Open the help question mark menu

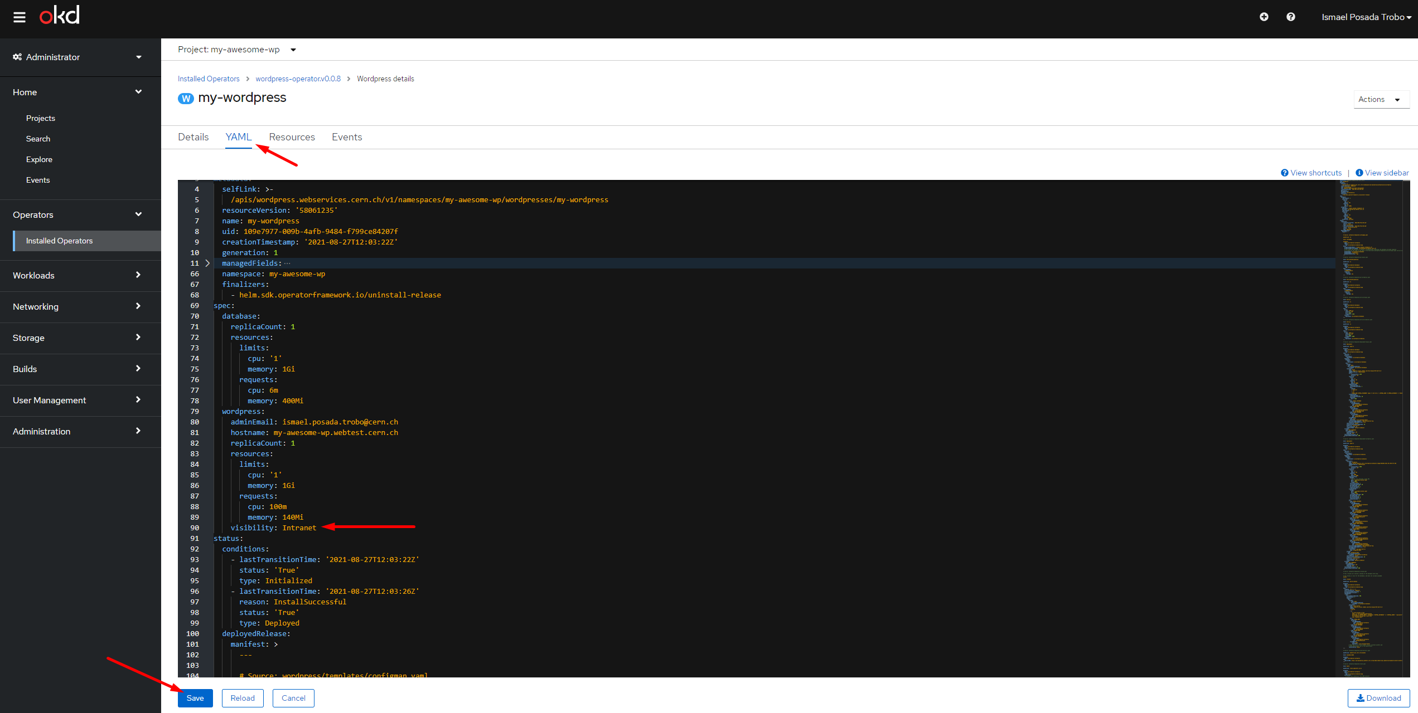tap(1291, 17)
